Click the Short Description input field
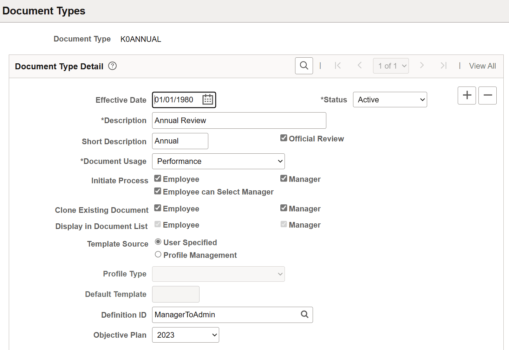Screen dimensions: 509x350 (180, 141)
